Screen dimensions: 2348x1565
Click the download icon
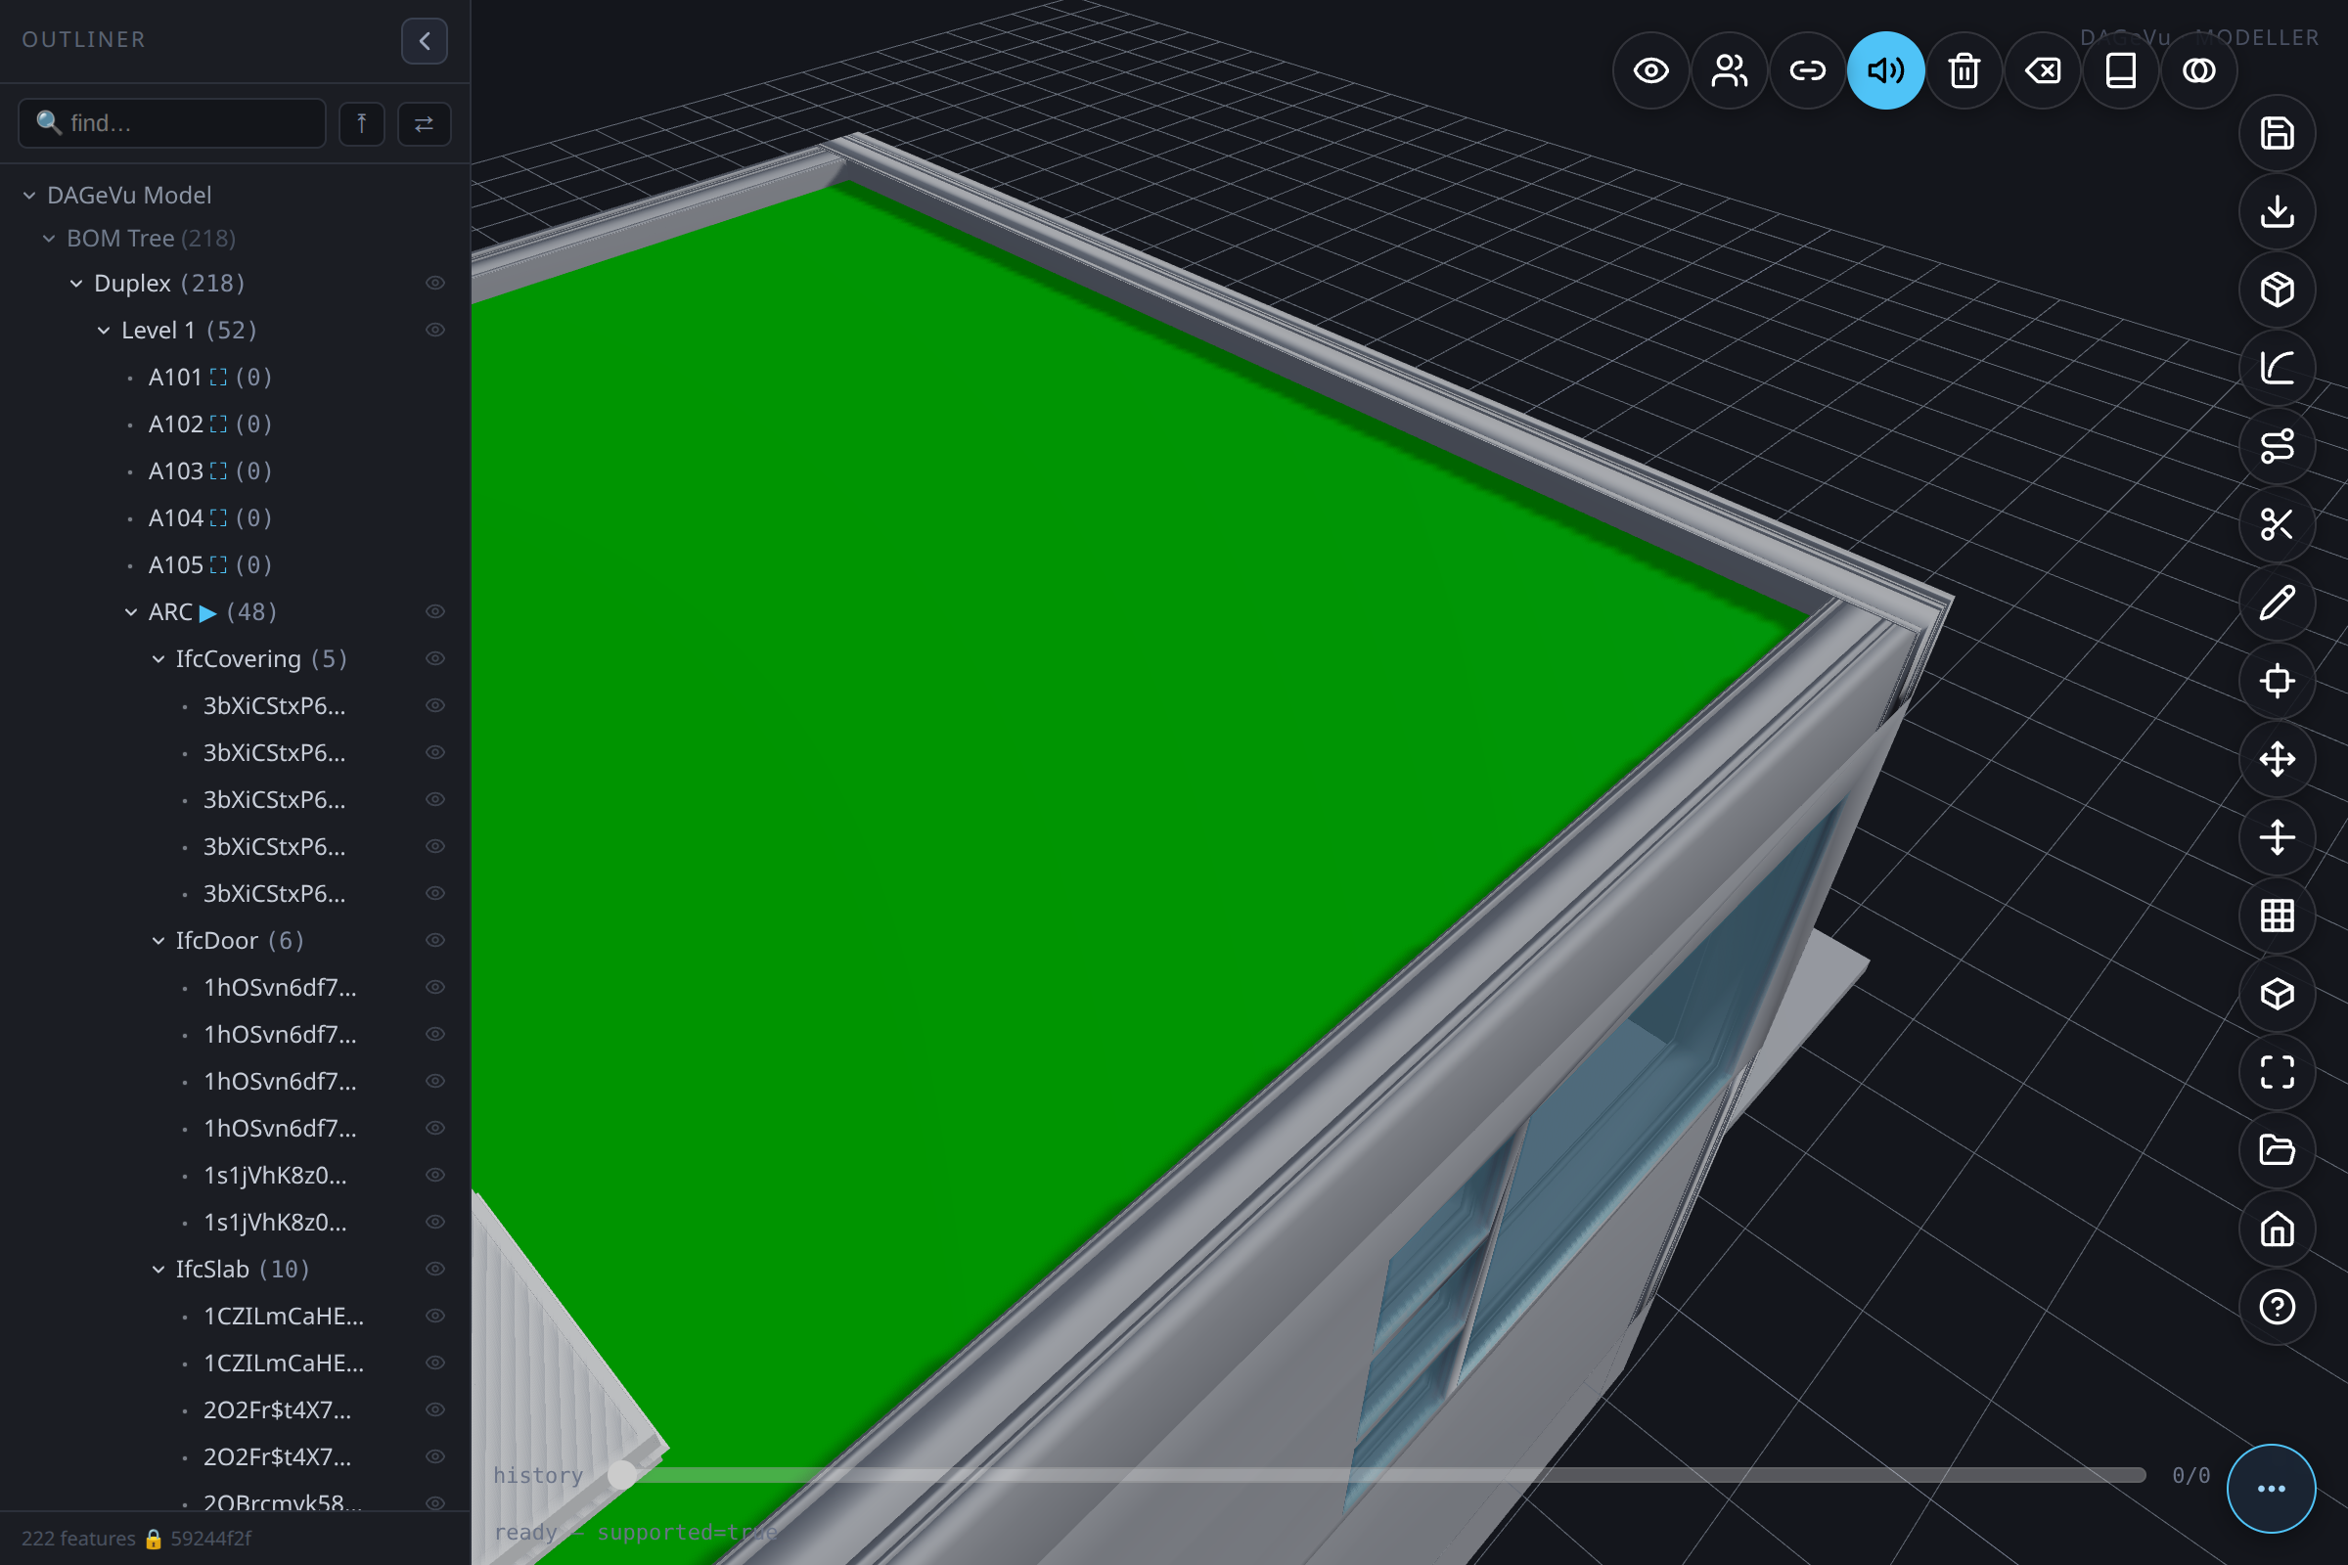(2278, 211)
